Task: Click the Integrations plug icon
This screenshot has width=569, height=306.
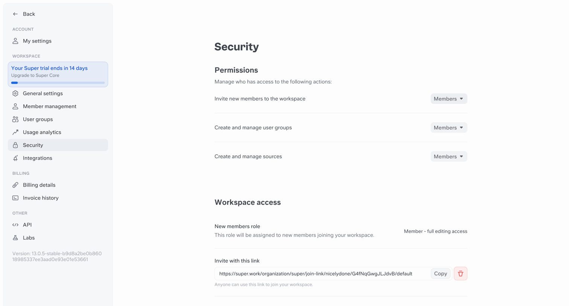Action: 15,158
